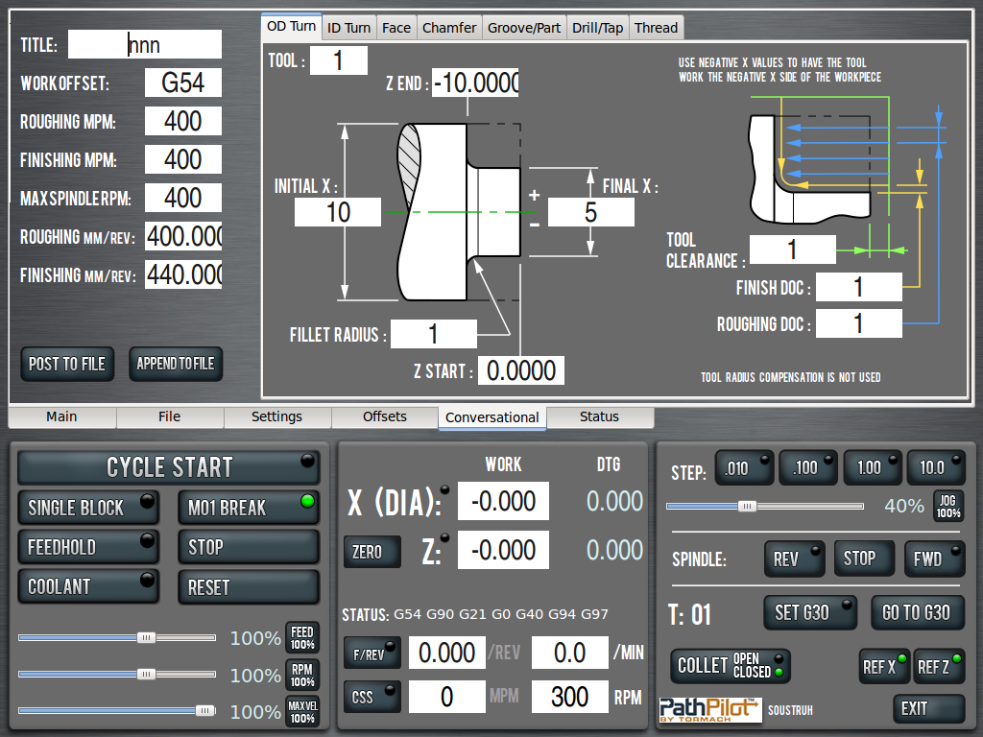Toggle the Coolant on
983x737 pixels.
click(88, 586)
